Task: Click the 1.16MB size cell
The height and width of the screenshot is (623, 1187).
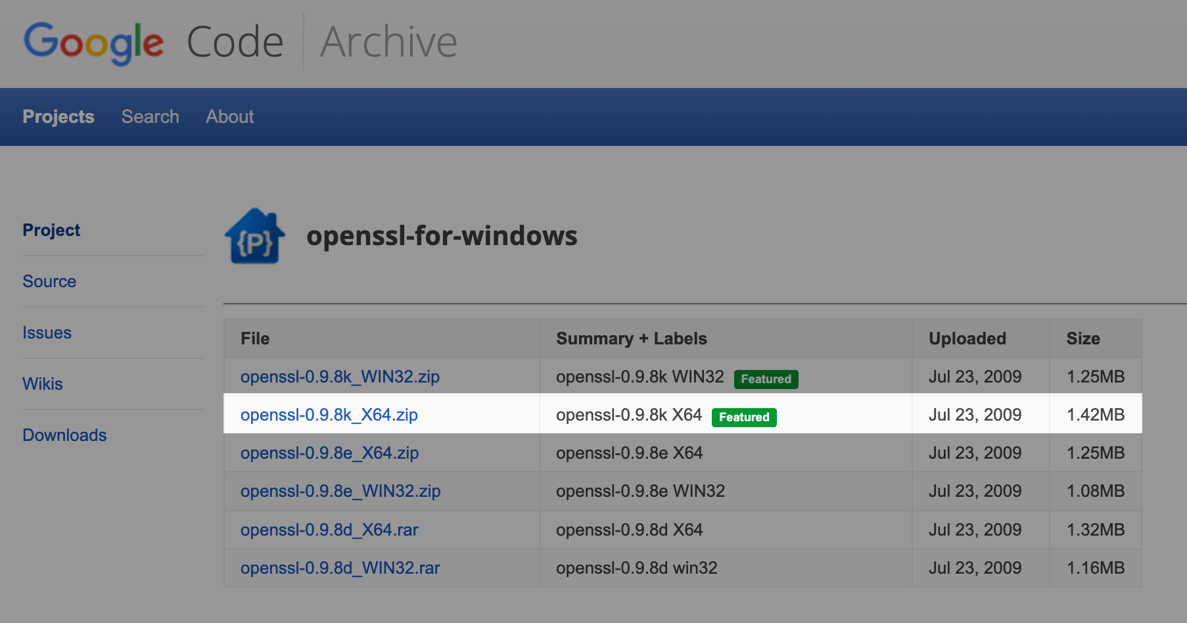Action: coord(1096,568)
